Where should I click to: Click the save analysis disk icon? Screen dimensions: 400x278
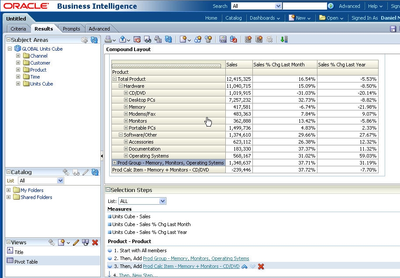coord(393,29)
